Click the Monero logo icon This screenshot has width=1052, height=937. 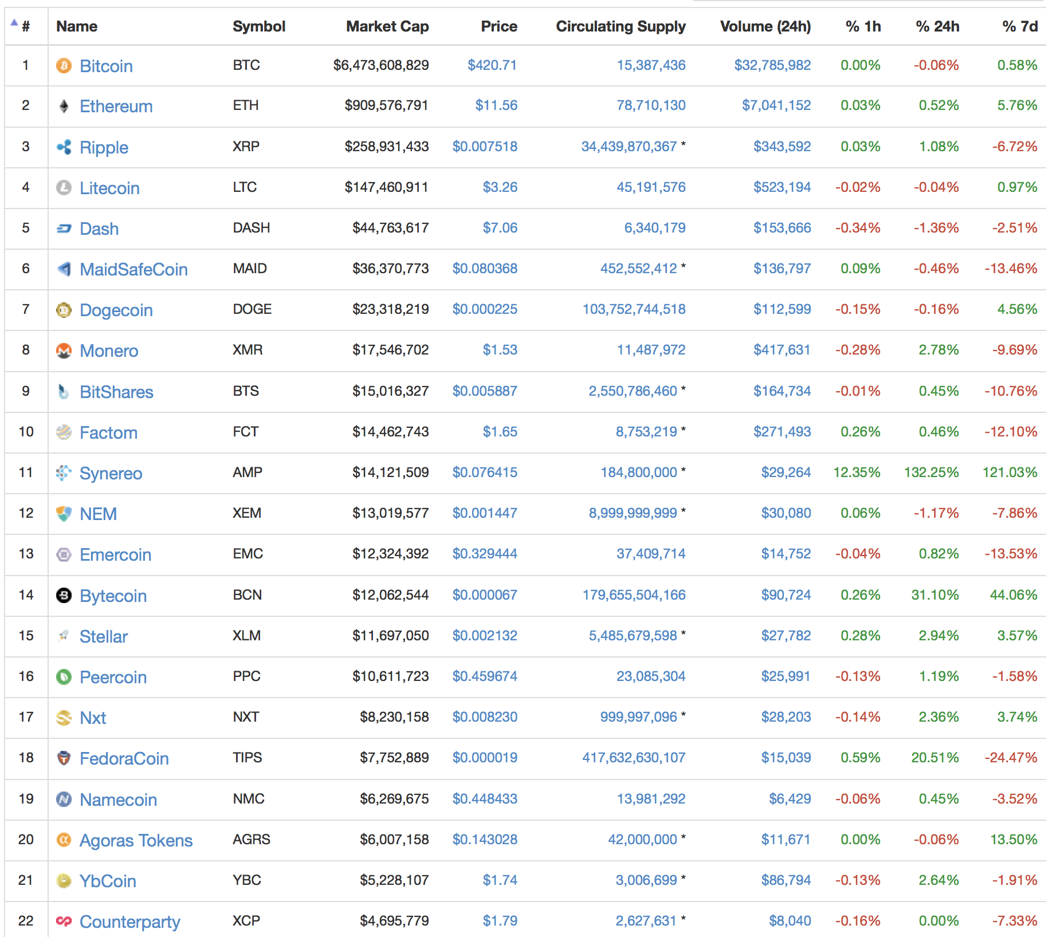coord(64,351)
